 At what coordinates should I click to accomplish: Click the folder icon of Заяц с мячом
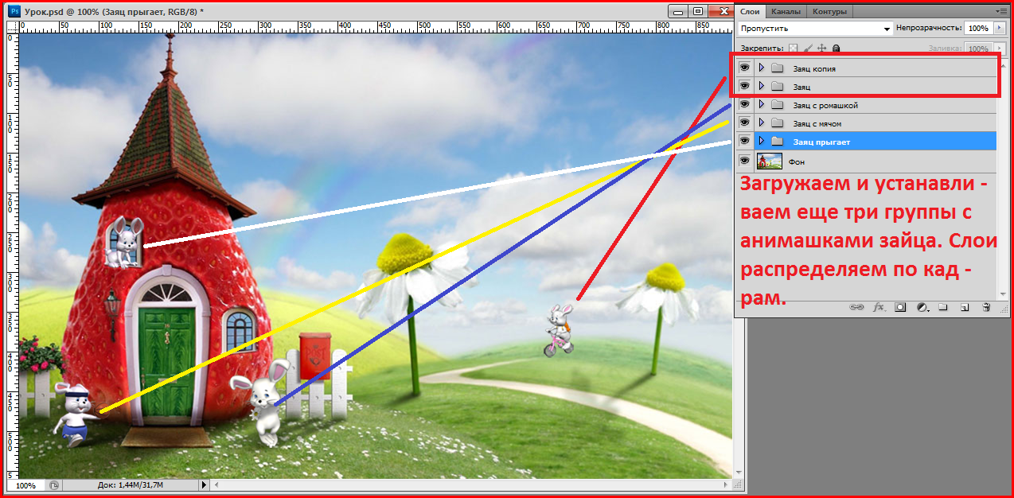[x=778, y=123]
